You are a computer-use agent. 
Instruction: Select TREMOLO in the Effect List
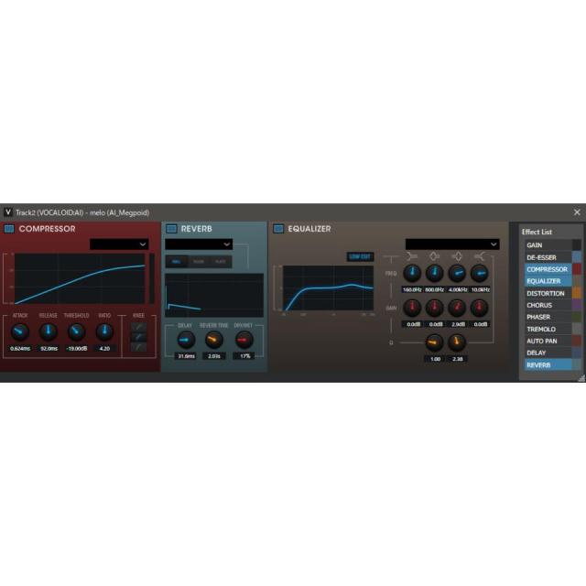click(548, 330)
